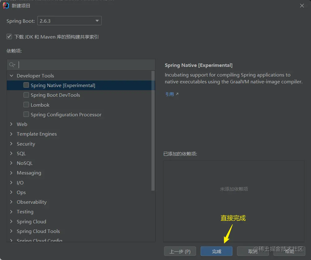The width and height of the screenshot is (311, 260).
Task: Select the Spring Native [Experimental] row
Action: 81,85
